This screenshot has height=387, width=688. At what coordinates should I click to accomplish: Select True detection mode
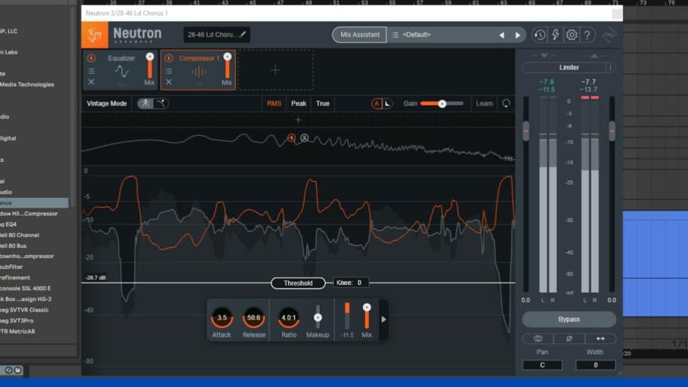coord(323,103)
